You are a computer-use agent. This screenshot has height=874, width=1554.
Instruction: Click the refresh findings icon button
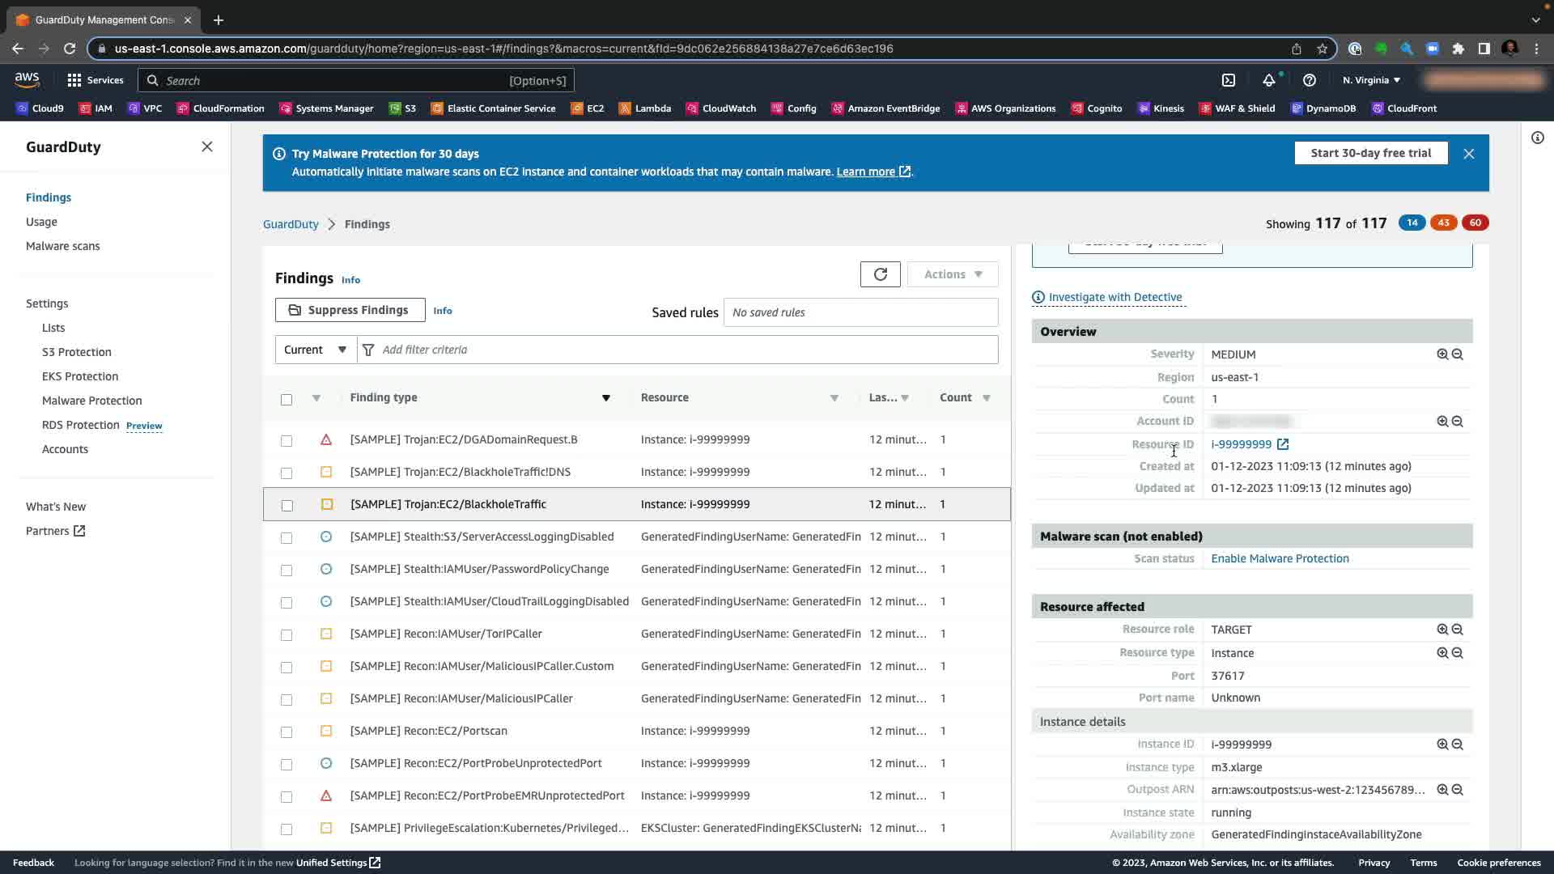click(x=880, y=274)
